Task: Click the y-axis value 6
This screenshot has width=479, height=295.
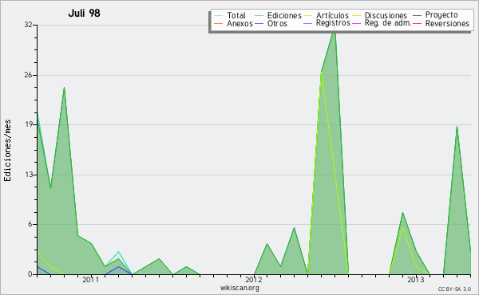Action: click(x=30, y=224)
